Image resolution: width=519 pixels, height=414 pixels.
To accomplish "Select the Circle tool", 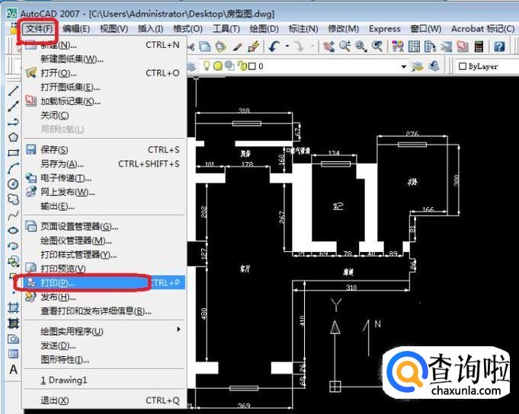I will tap(13, 183).
